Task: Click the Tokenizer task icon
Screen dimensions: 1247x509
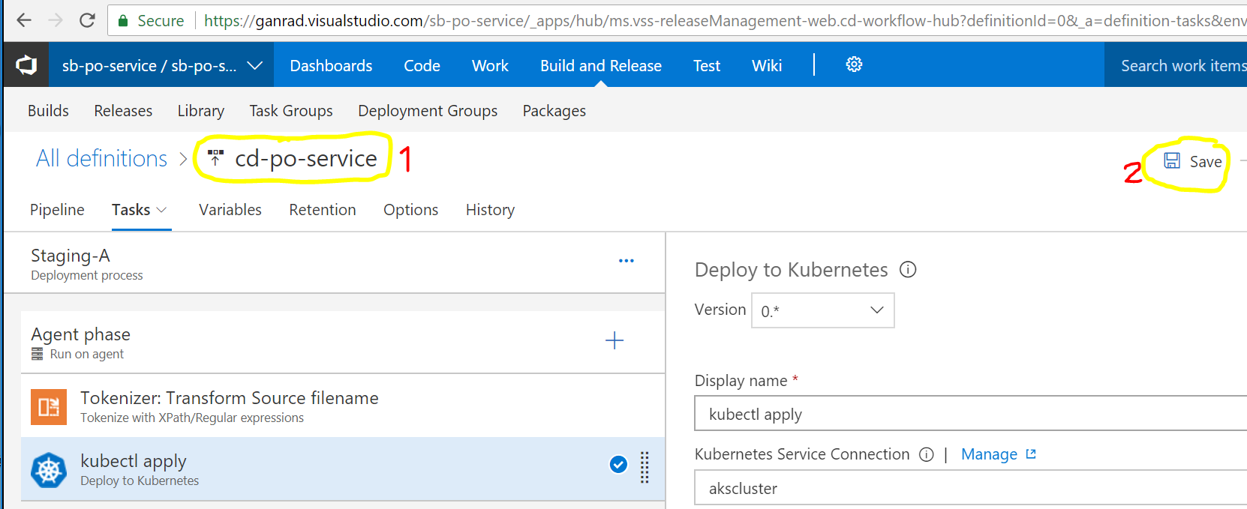Action: 49,406
